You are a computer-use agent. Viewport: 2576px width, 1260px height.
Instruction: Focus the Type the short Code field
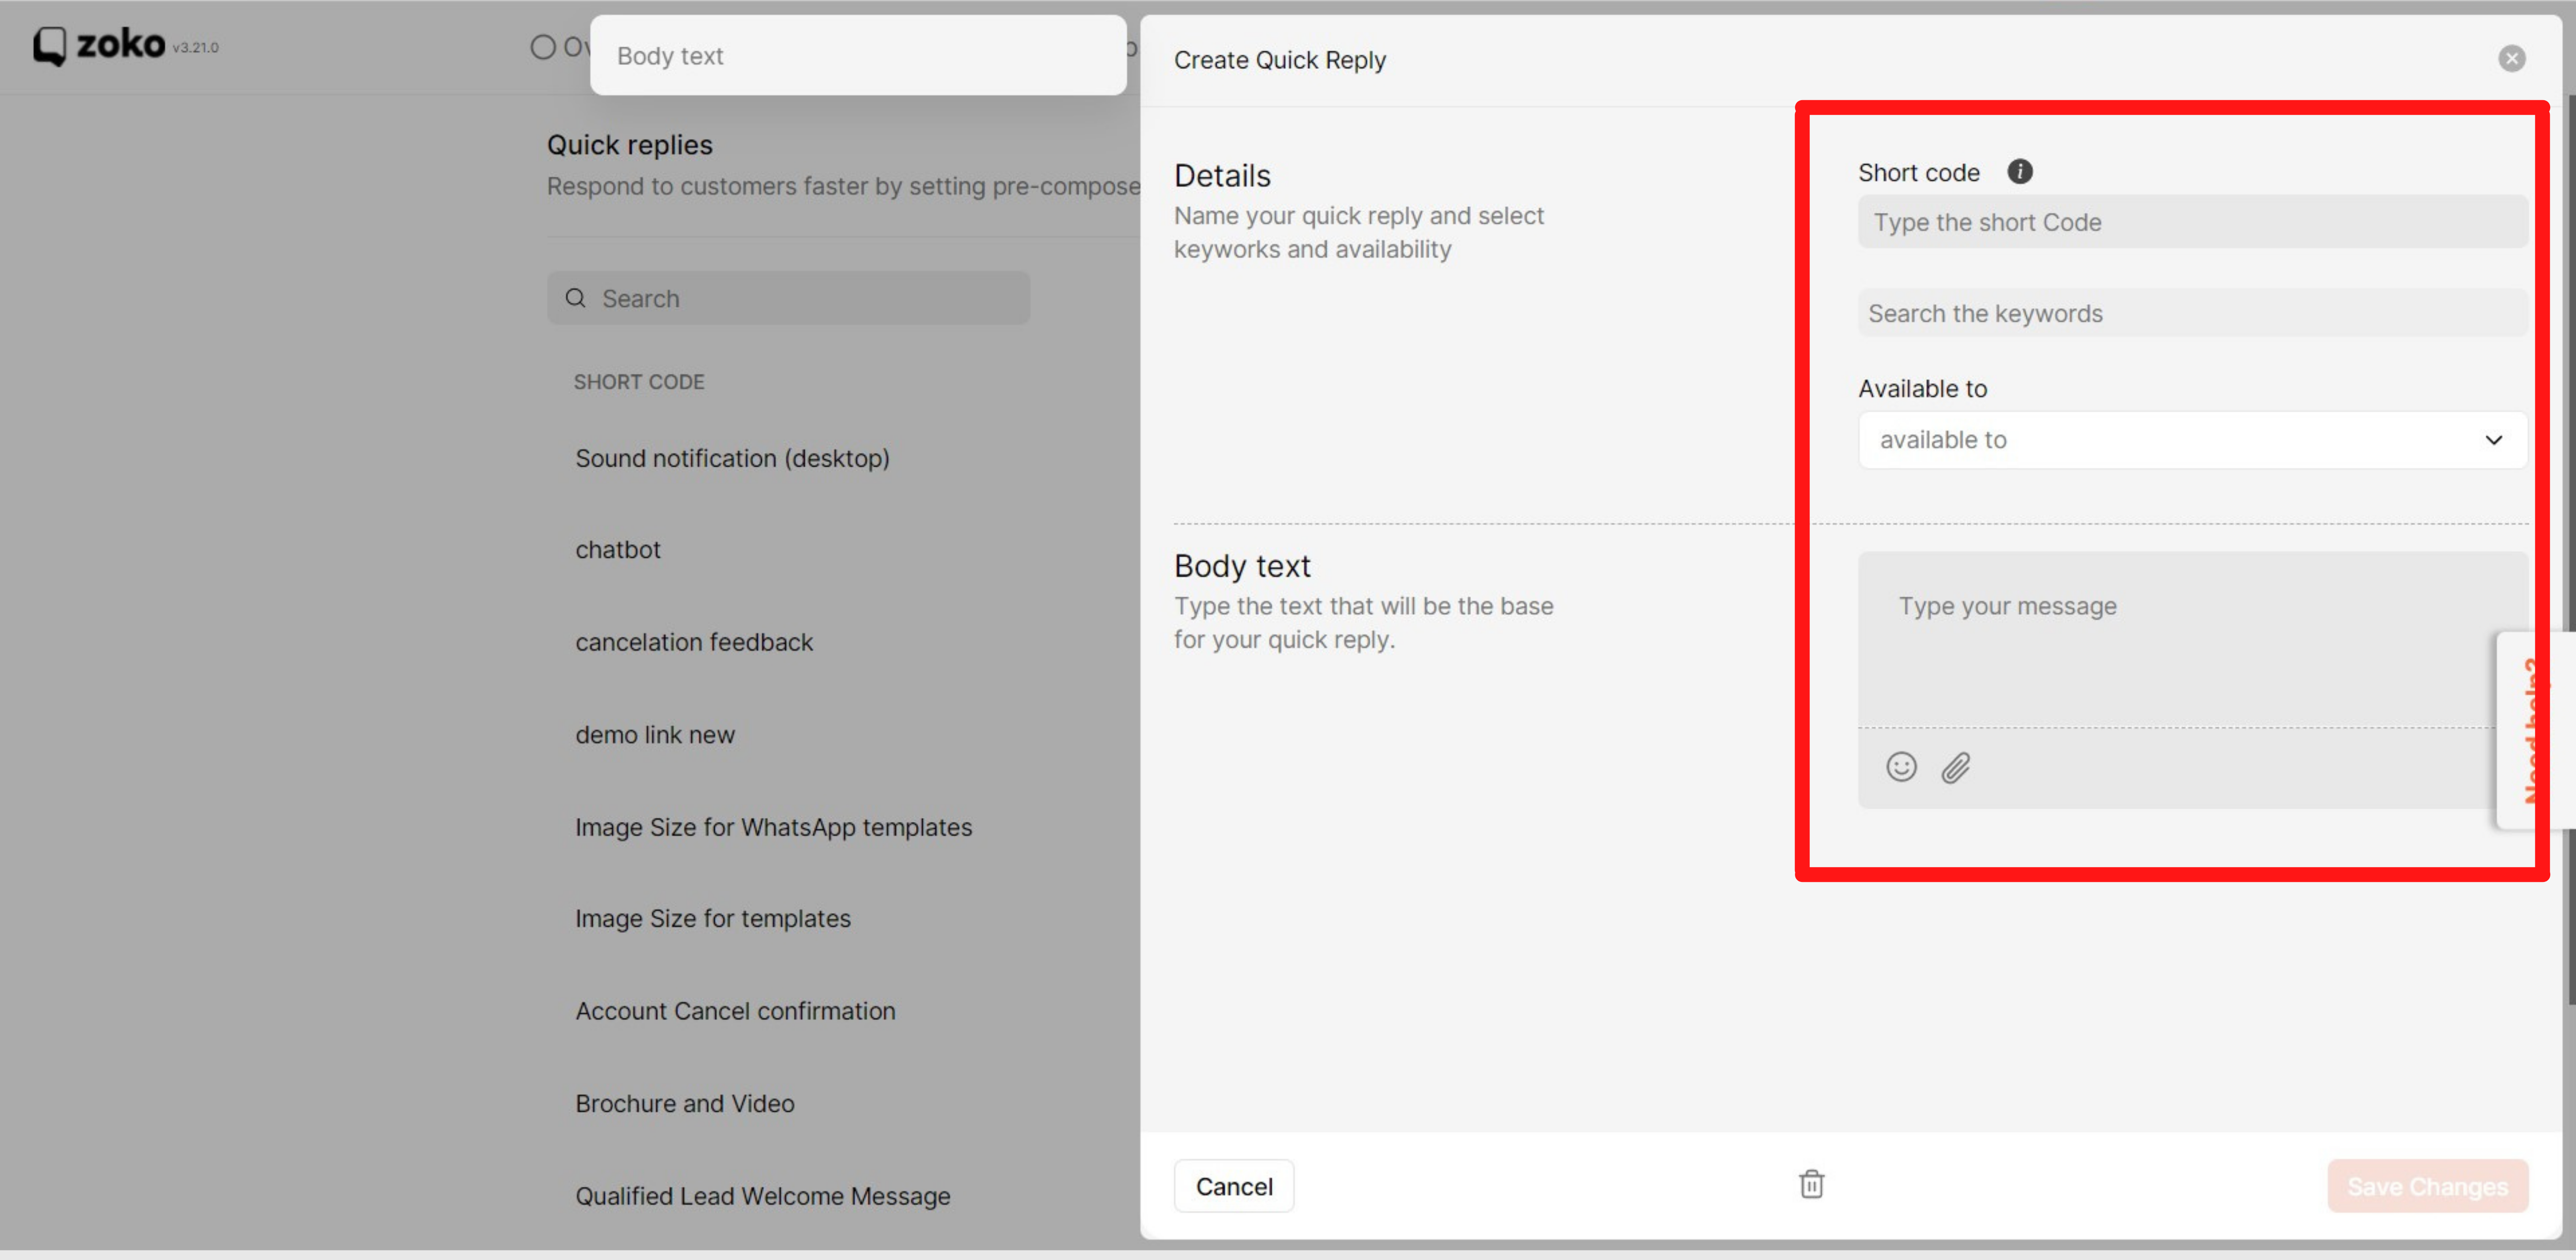2192,222
